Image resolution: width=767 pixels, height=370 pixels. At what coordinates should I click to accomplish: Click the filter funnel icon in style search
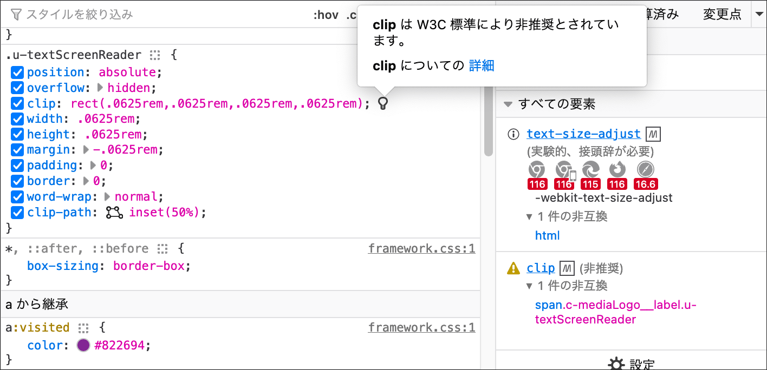coord(16,14)
